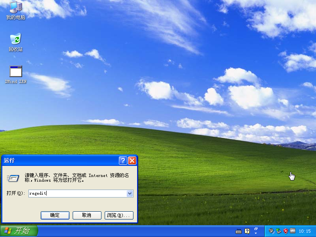Click the help question mark in 运行 title bar

pos(123,161)
